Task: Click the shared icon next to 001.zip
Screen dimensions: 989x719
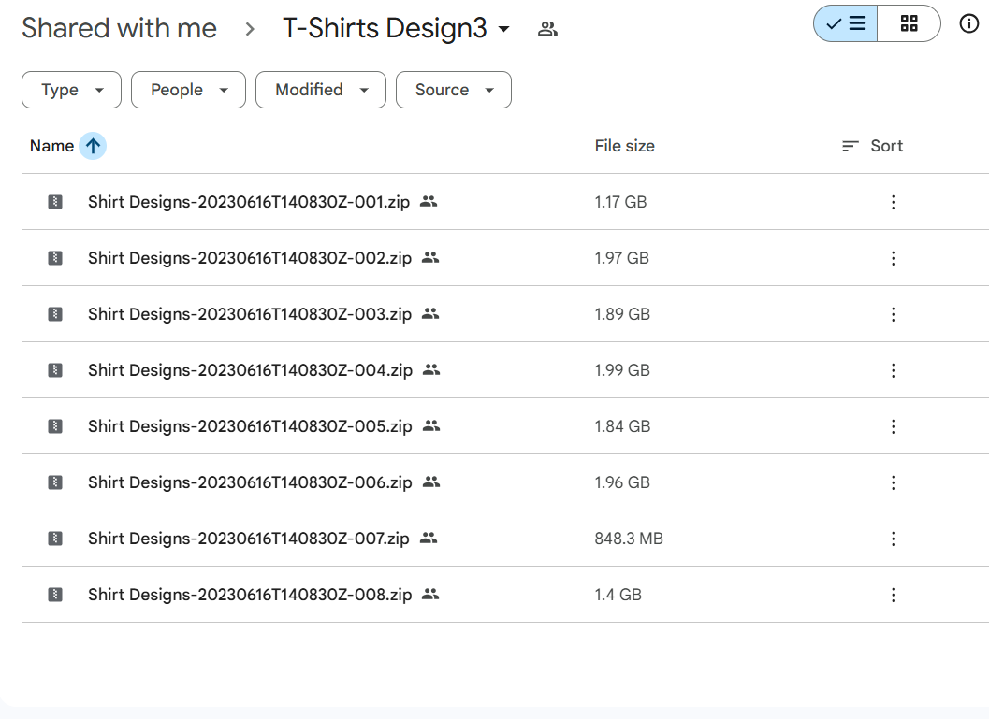Action: 429,202
